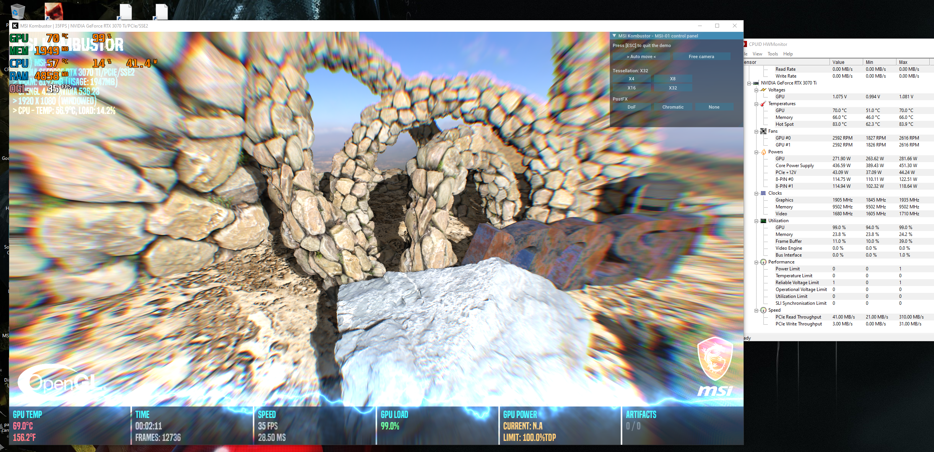Screen dimensions: 934x452
Task: Collapse the MSI-01 control panel with its triangle
Action: click(x=614, y=36)
